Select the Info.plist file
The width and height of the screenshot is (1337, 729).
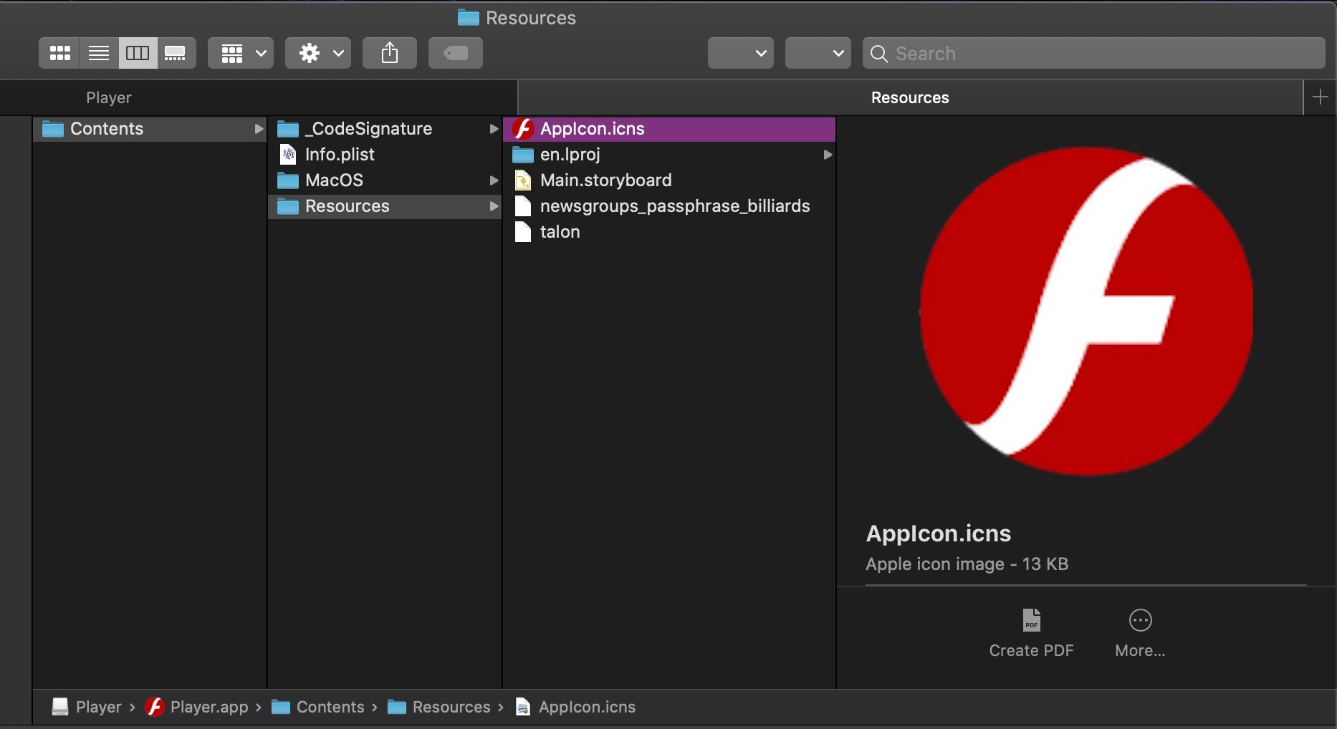(340, 155)
